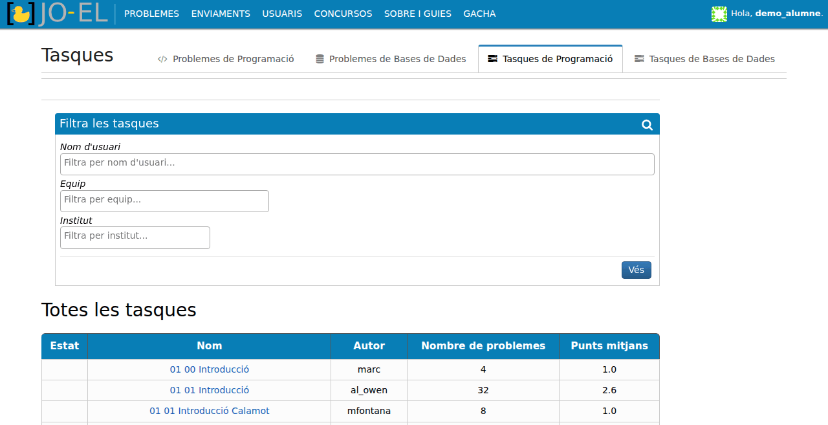828x425 pixels.
Task: Open demo_alumne user avatar
Action: pos(719,14)
